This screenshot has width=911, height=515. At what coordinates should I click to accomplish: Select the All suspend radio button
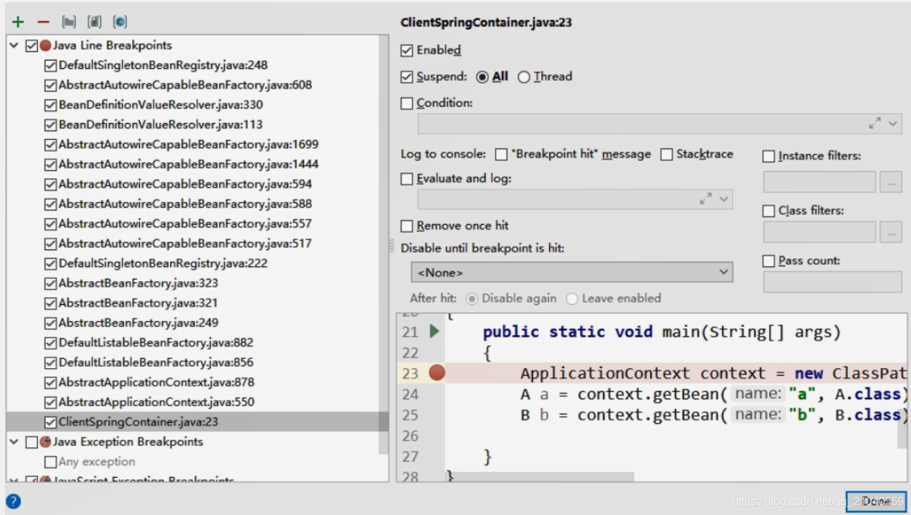click(482, 77)
